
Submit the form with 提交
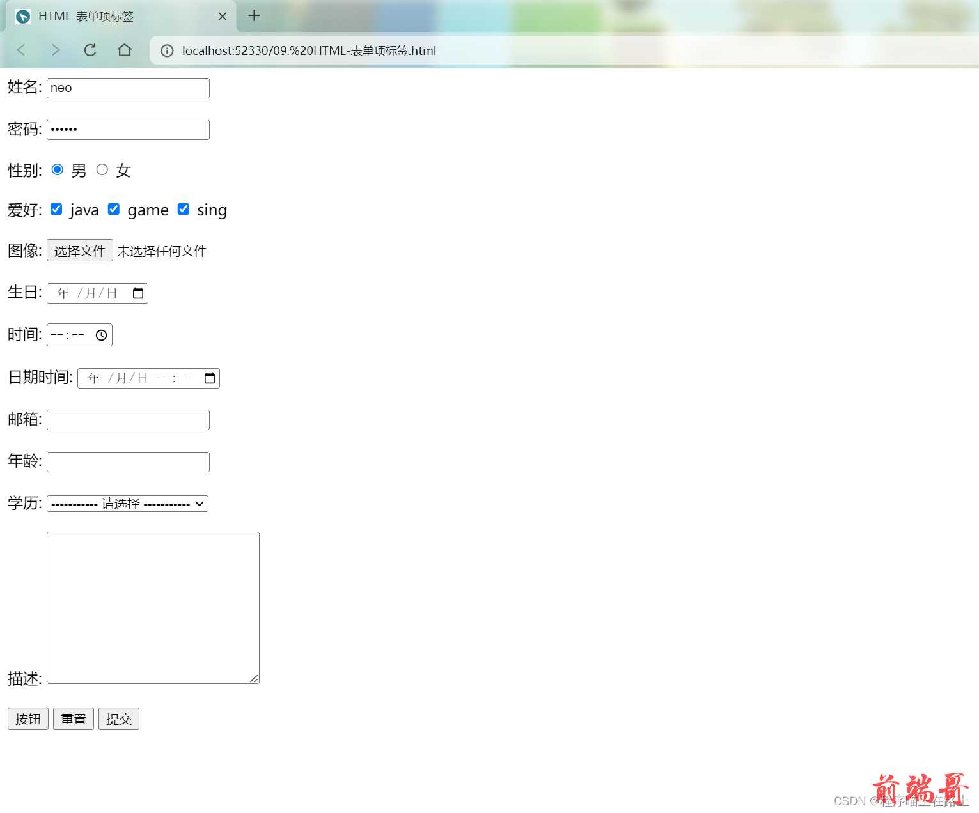point(119,719)
